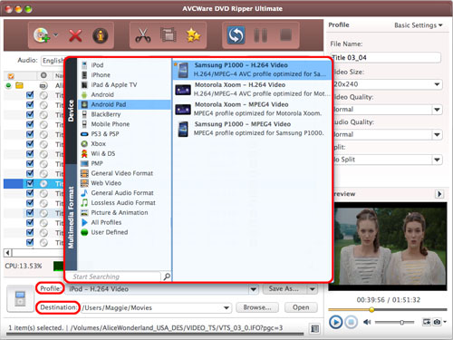
Task: Choose iPad & Apple TV category
Action: click(124, 85)
